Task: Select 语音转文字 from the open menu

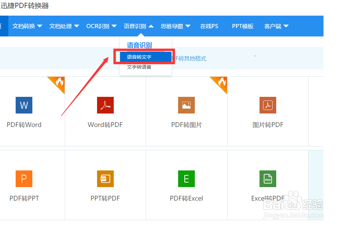Action: coord(139,57)
